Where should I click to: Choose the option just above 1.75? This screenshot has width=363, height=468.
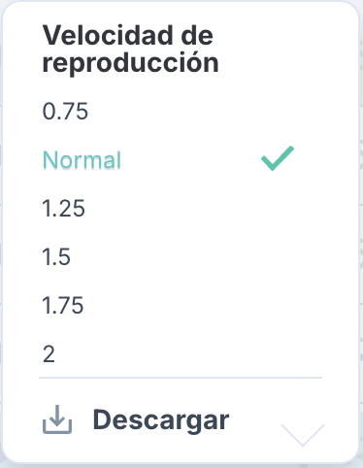click(x=181, y=256)
